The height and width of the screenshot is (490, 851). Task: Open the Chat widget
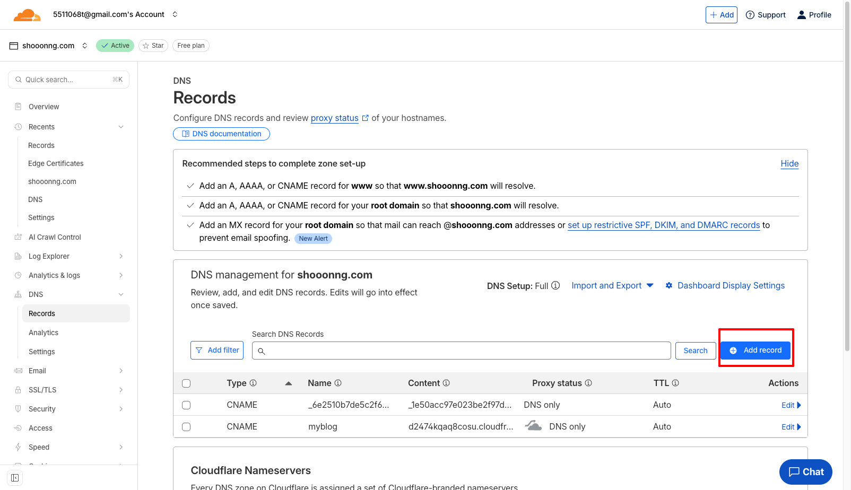(806, 472)
